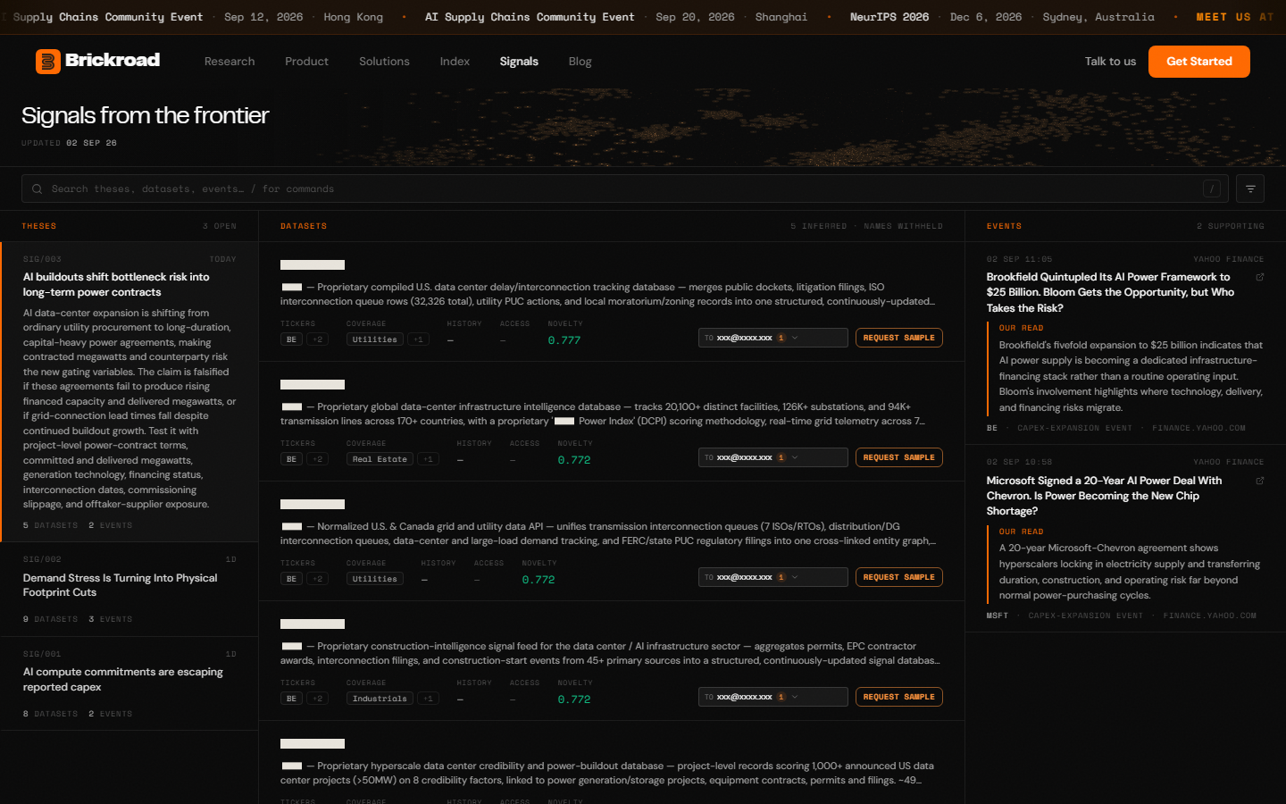Viewport: 1286px width, 804px height.
Task: Go to the Product nav item
Action: point(306,62)
